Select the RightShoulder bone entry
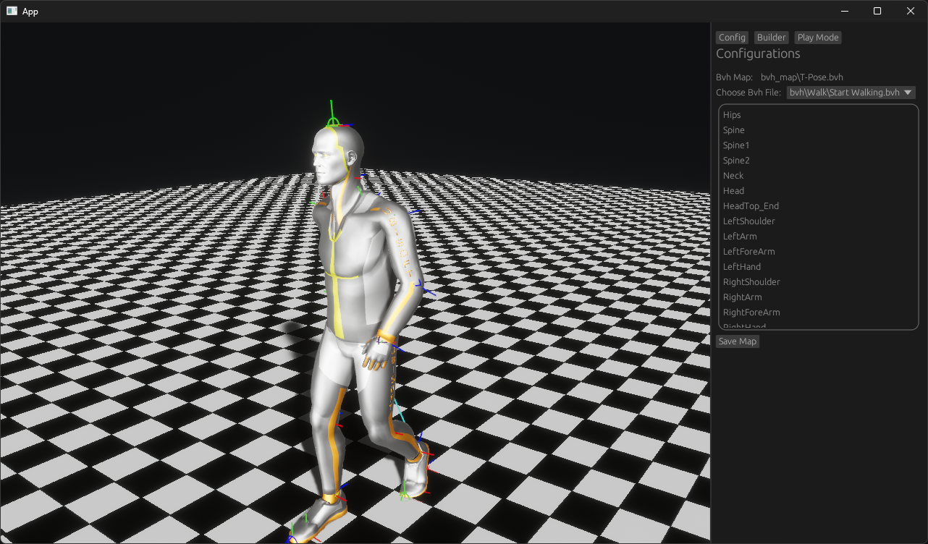 coord(751,282)
